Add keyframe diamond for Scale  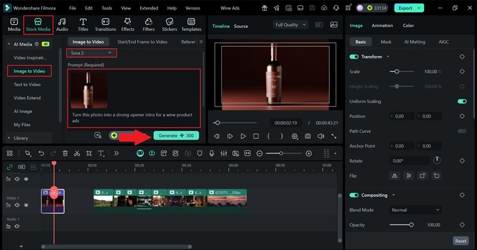coord(461,71)
